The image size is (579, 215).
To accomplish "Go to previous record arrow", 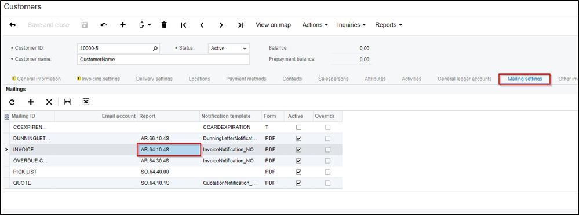I will [x=202, y=25].
